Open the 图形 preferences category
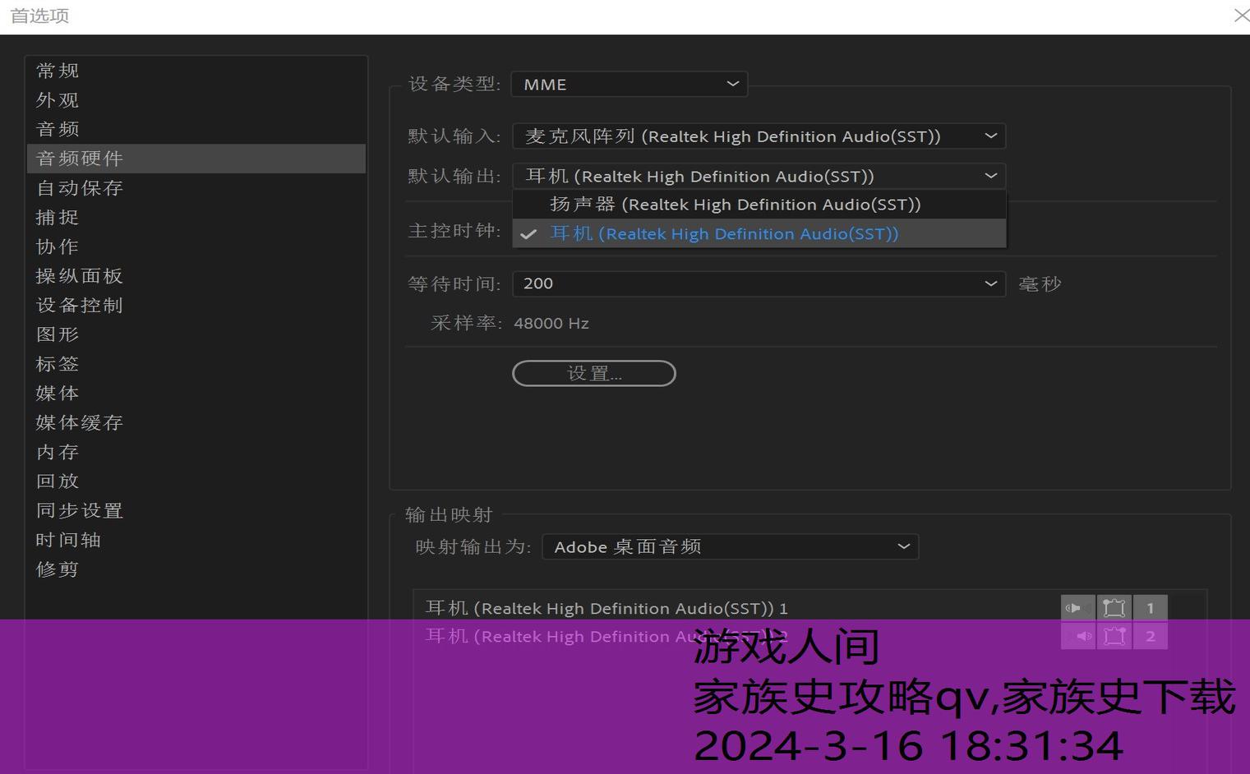The width and height of the screenshot is (1250, 774). click(196, 334)
